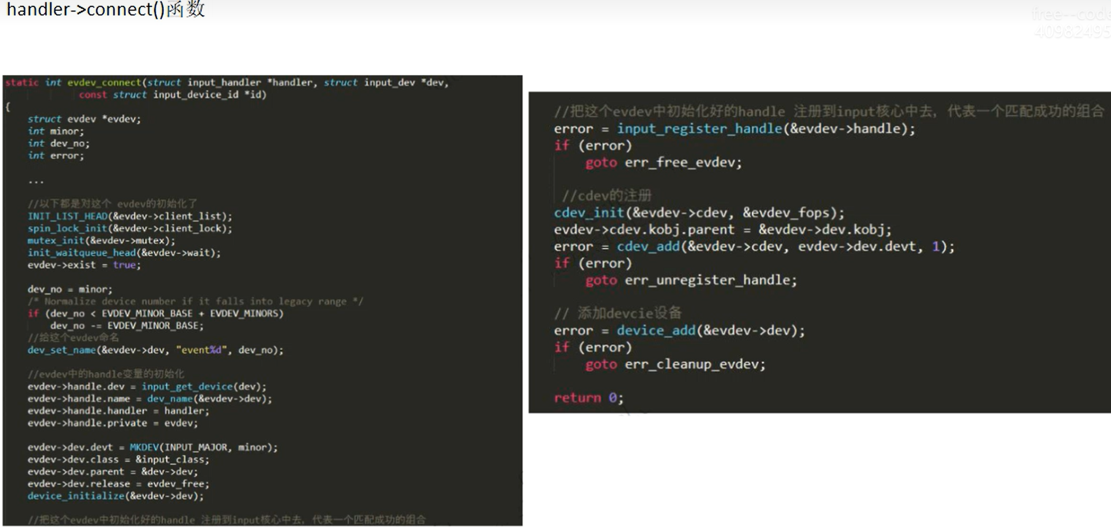Click 'evdev->handle.name = dev_name(&evdev->dev);'
This screenshot has height=528, width=1111.
pyautogui.click(x=150, y=398)
